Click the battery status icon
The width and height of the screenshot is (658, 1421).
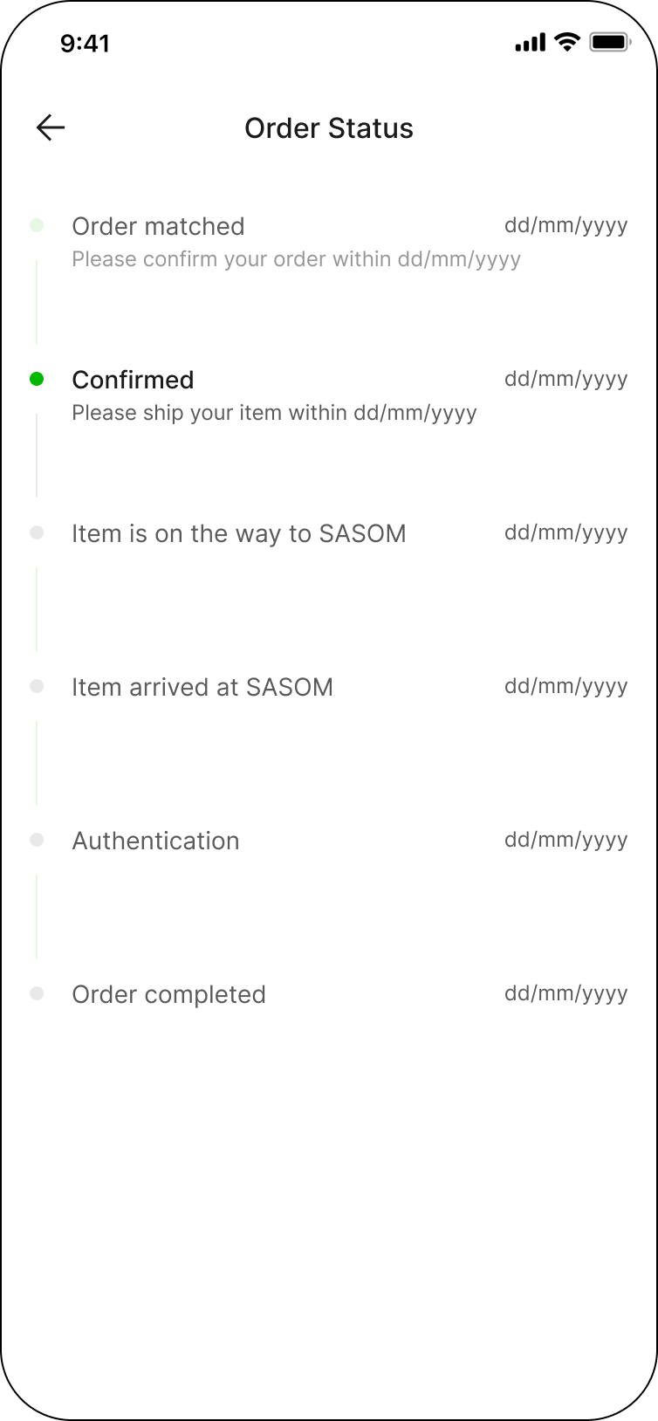click(609, 42)
